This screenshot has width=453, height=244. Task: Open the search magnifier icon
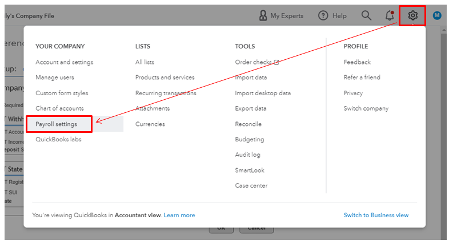tap(366, 15)
